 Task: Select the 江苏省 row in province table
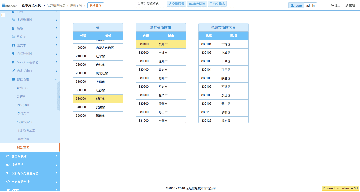(98, 90)
